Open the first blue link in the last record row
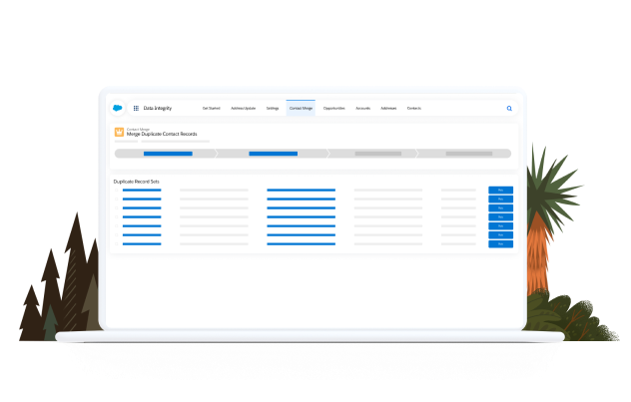 [142, 244]
